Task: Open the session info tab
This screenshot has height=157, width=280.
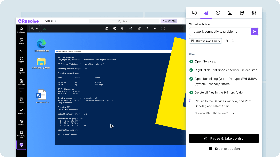Action: point(218,13)
